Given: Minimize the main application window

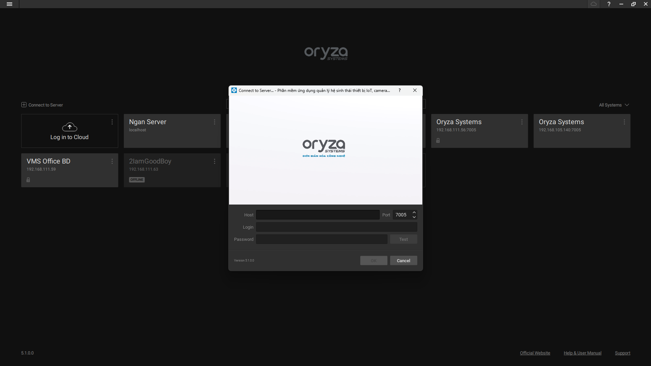Looking at the screenshot, I should (x=621, y=4).
